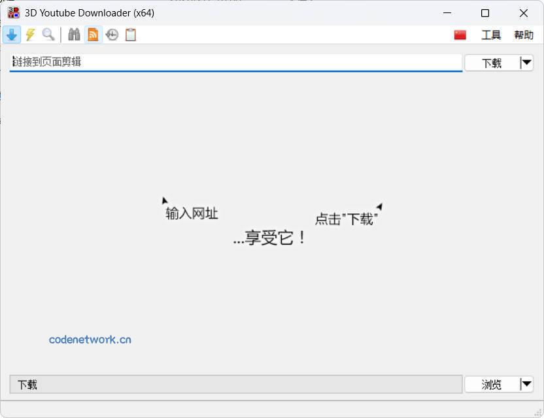Toggle the orange RSS feed icon
Viewport: 544px width, 418px height.
(92, 34)
